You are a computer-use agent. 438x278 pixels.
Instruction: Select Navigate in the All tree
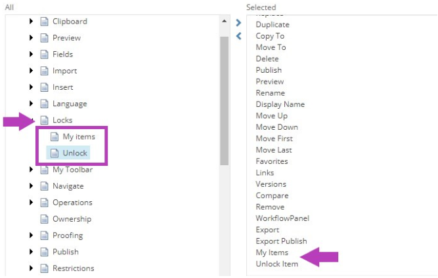click(x=68, y=186)
